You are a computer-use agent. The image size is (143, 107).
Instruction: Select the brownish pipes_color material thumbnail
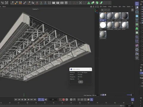coord(118,25)
